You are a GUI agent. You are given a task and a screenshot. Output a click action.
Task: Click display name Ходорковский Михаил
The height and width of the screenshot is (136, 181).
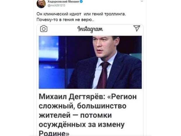click(63, 1)
